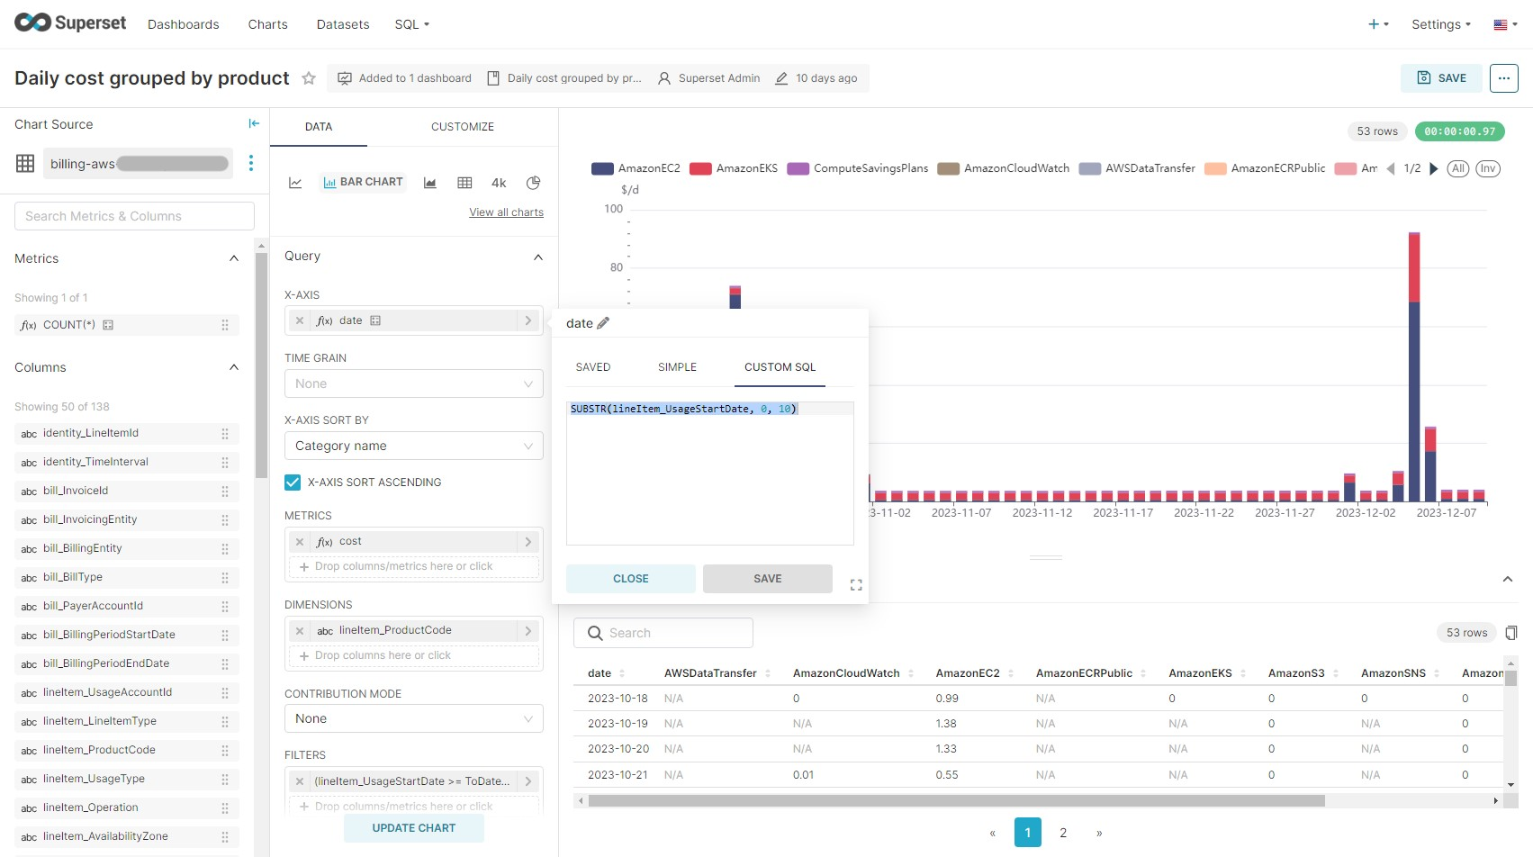Image resolution: width=1533 pixels, height=857 pixels.
Task: Edit the date column label pencil
Action: (603, 323)
